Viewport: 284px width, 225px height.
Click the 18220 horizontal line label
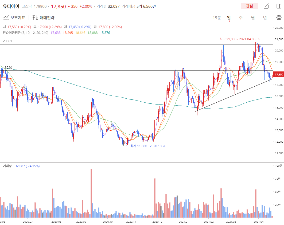point(7,68)
